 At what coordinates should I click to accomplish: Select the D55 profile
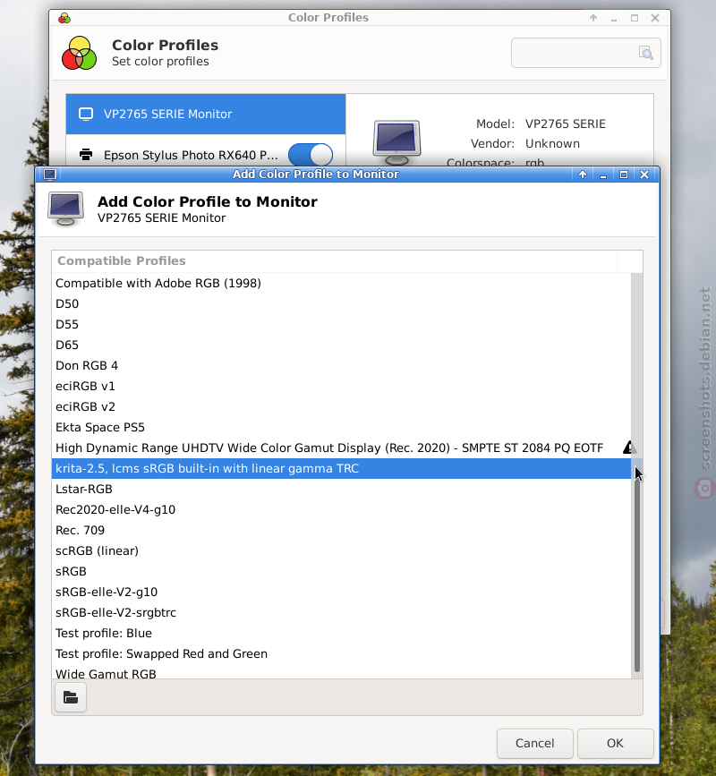(341, 324)
